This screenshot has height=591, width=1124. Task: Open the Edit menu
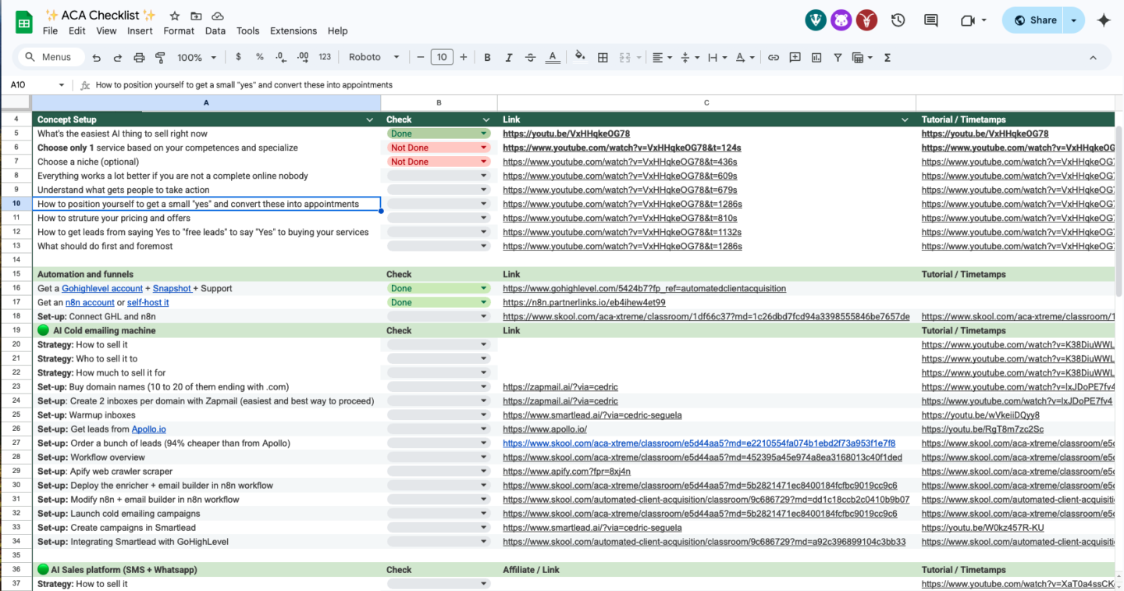(76, 31)
